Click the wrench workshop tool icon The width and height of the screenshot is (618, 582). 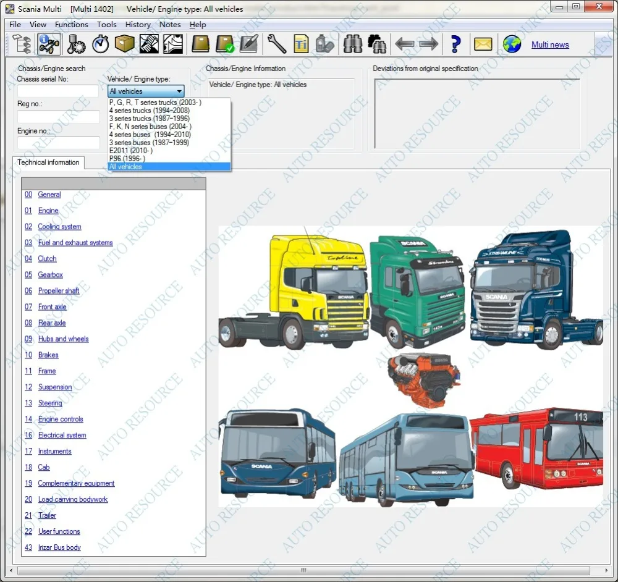(x=276, y=44)
